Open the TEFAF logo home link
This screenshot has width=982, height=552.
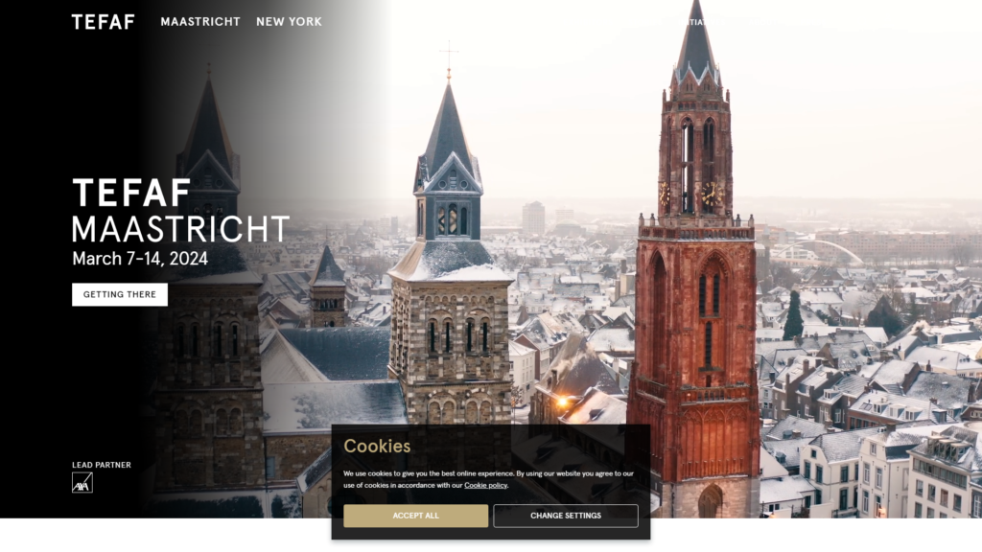103,22
